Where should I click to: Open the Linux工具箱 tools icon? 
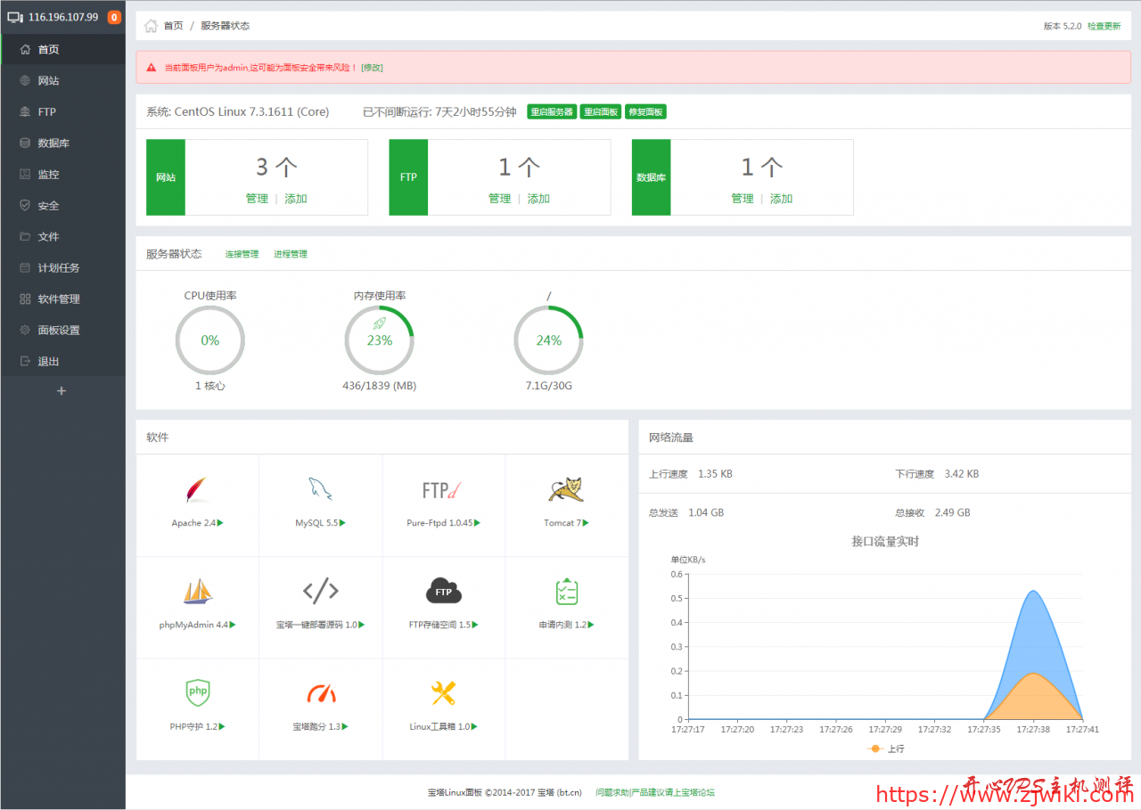(443, 692)
